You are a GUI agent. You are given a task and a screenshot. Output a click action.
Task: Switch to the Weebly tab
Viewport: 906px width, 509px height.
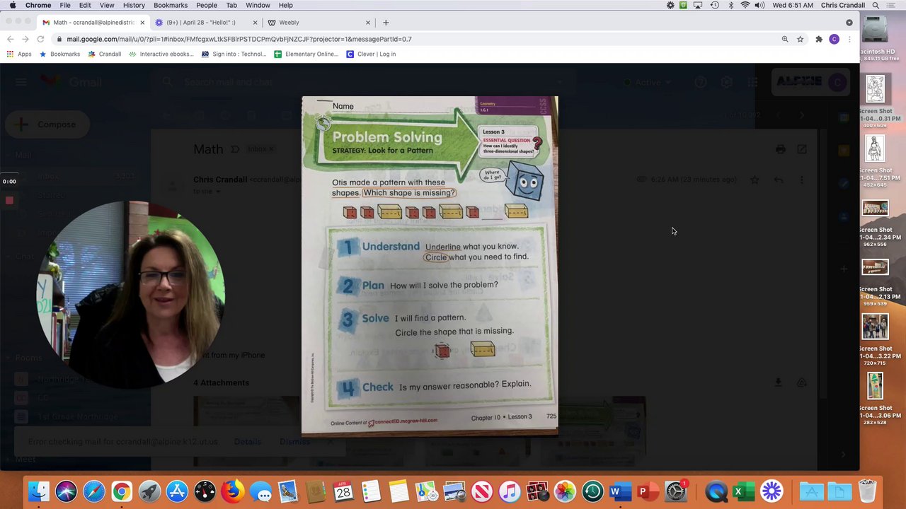pos(319,23)
